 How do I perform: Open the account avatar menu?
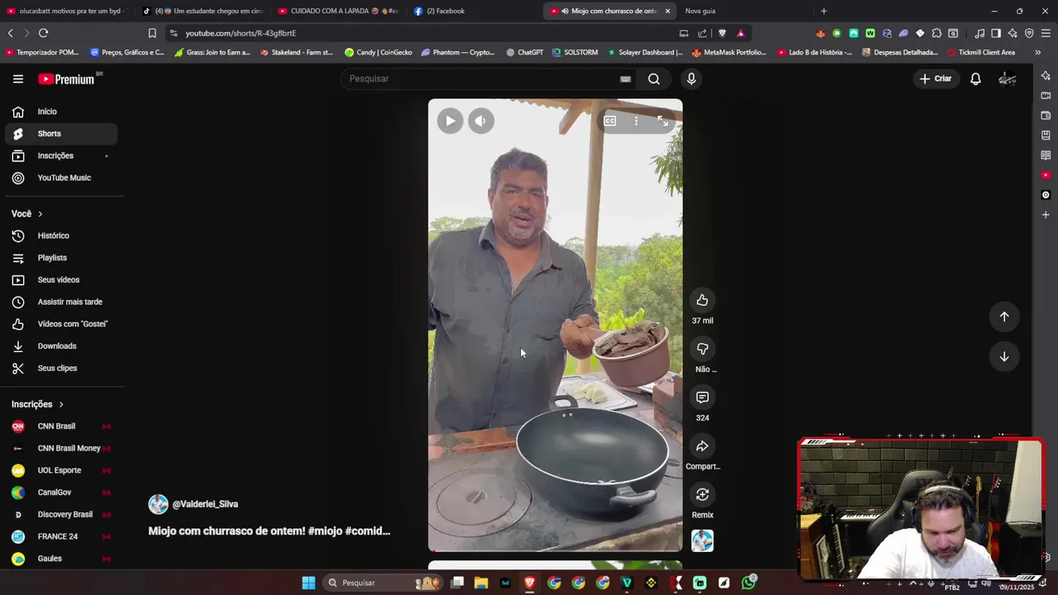pos(1008,79)
